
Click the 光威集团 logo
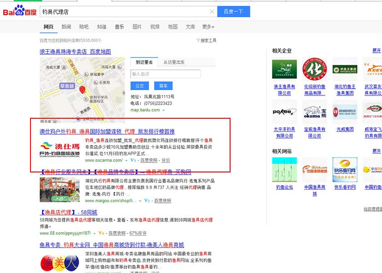345,112
